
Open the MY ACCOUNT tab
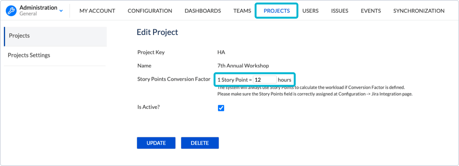tap(97, 11)
